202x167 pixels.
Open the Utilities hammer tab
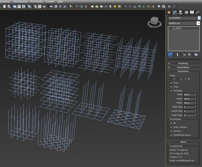[x=198, y=12]
